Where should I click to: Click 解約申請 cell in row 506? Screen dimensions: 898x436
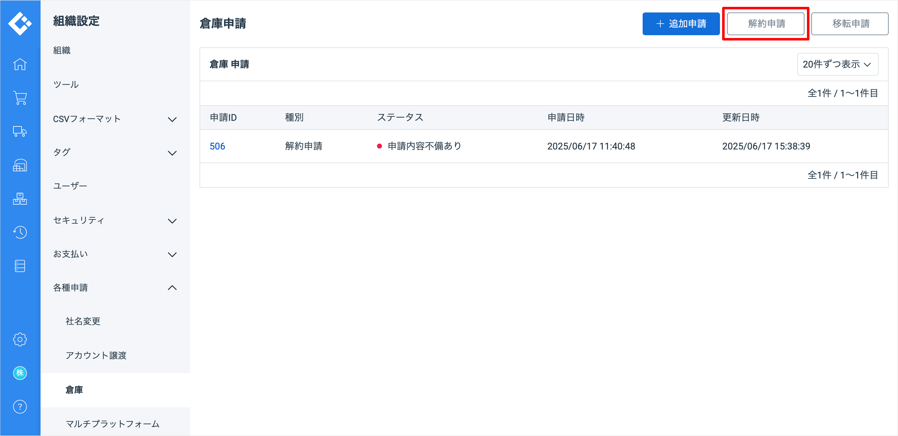click(304, 146)
